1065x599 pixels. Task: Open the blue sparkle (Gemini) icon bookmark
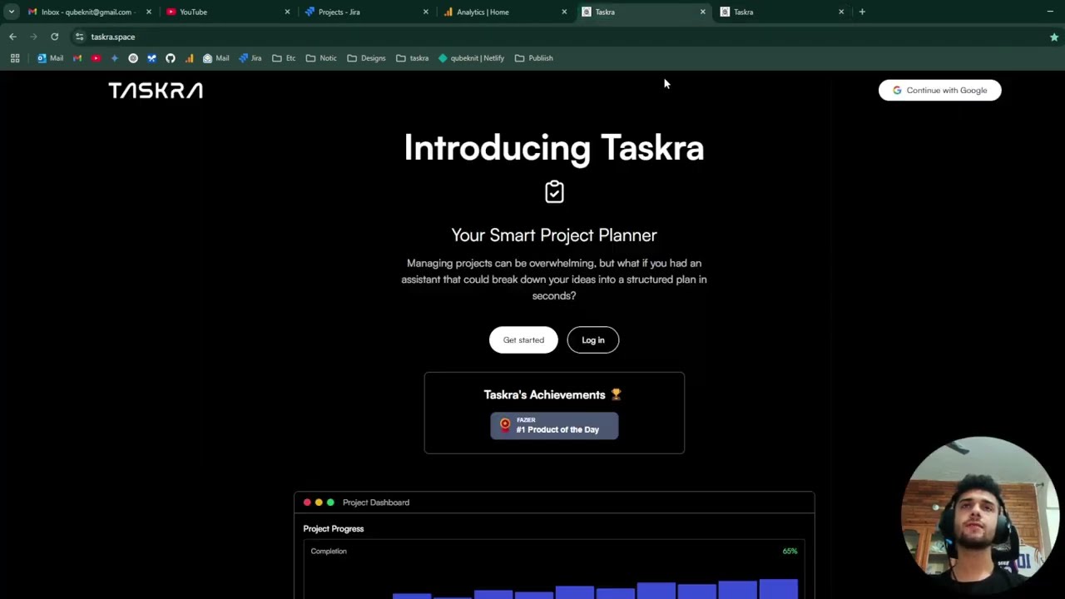click(115, 58)
